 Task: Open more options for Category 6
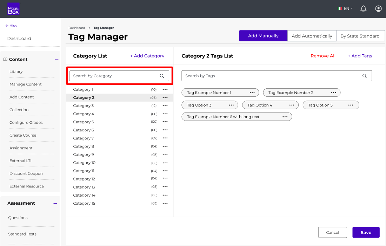(x=165, y=130)
